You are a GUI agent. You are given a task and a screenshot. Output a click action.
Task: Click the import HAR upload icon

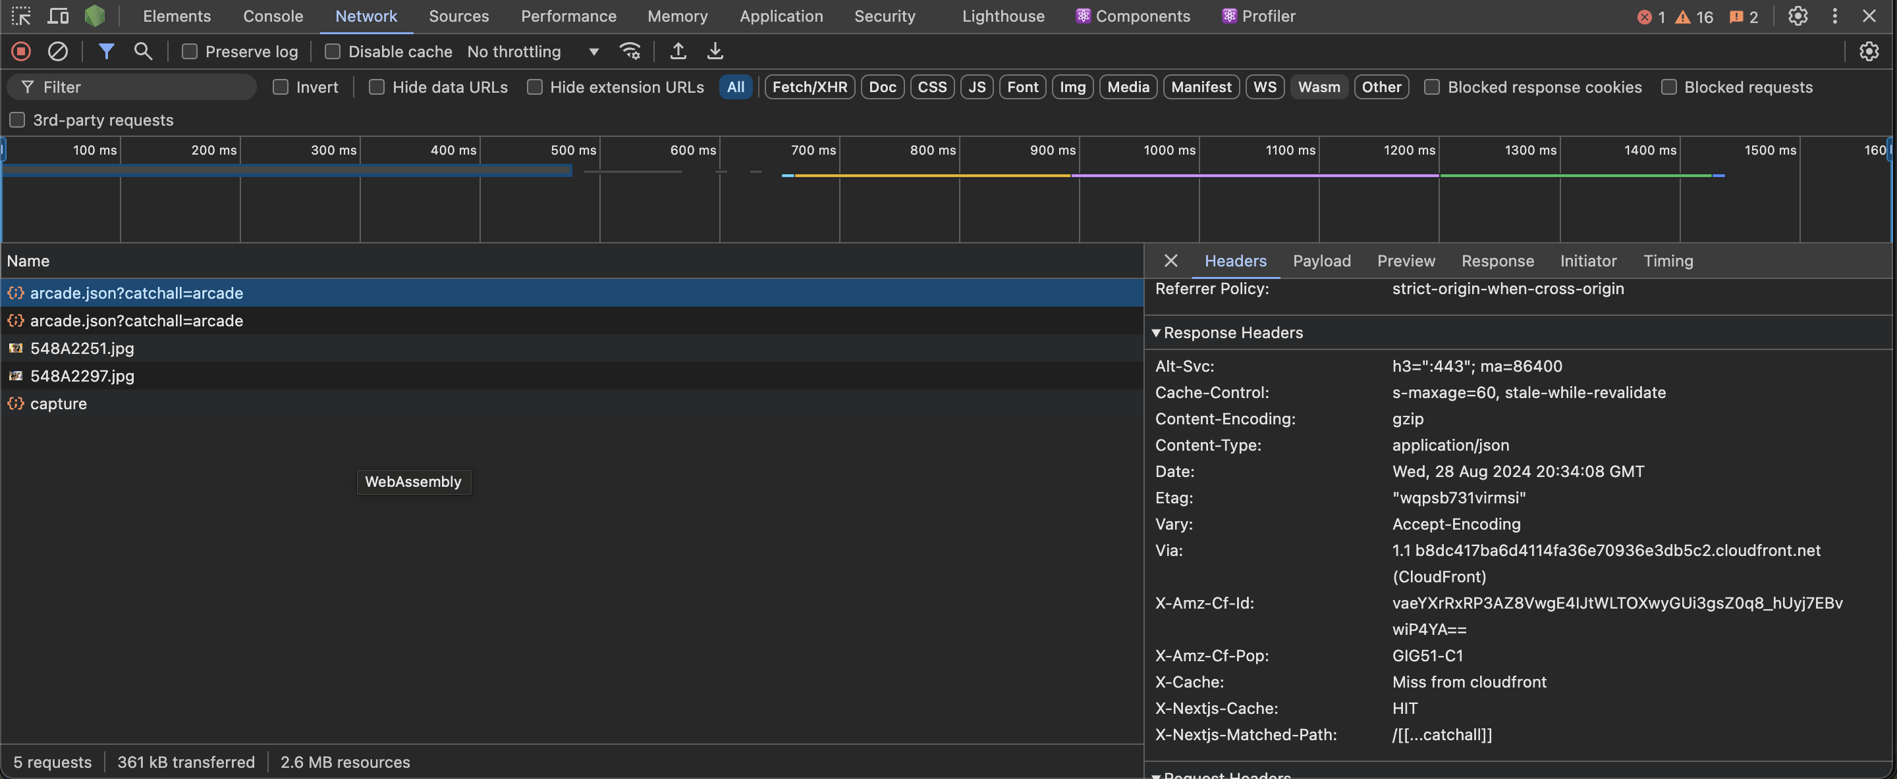[x=678, y=51]
